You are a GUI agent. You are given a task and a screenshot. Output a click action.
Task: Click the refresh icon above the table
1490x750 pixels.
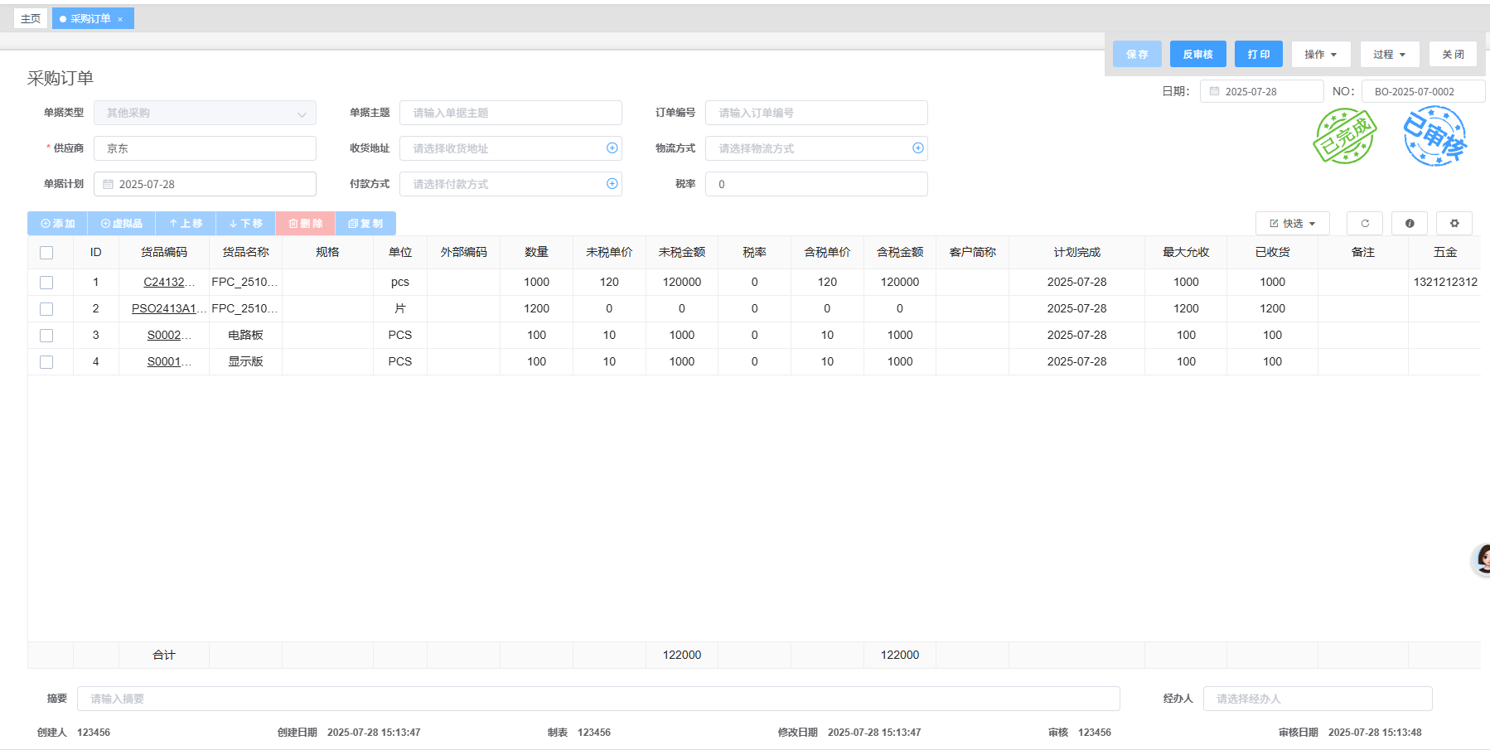[1364, 223]
